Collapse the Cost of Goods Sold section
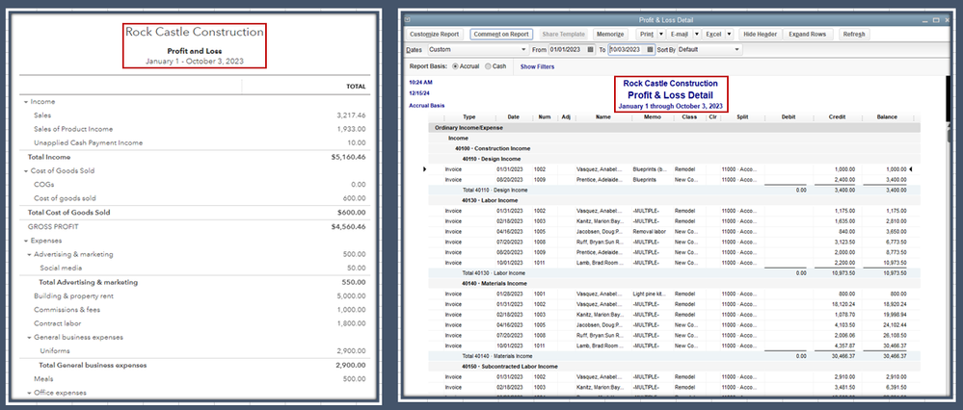 click(26, 171)
